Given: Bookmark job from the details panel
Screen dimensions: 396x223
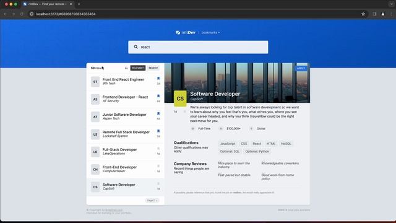Looking at the screenshot, I should [x=184, y=111].
